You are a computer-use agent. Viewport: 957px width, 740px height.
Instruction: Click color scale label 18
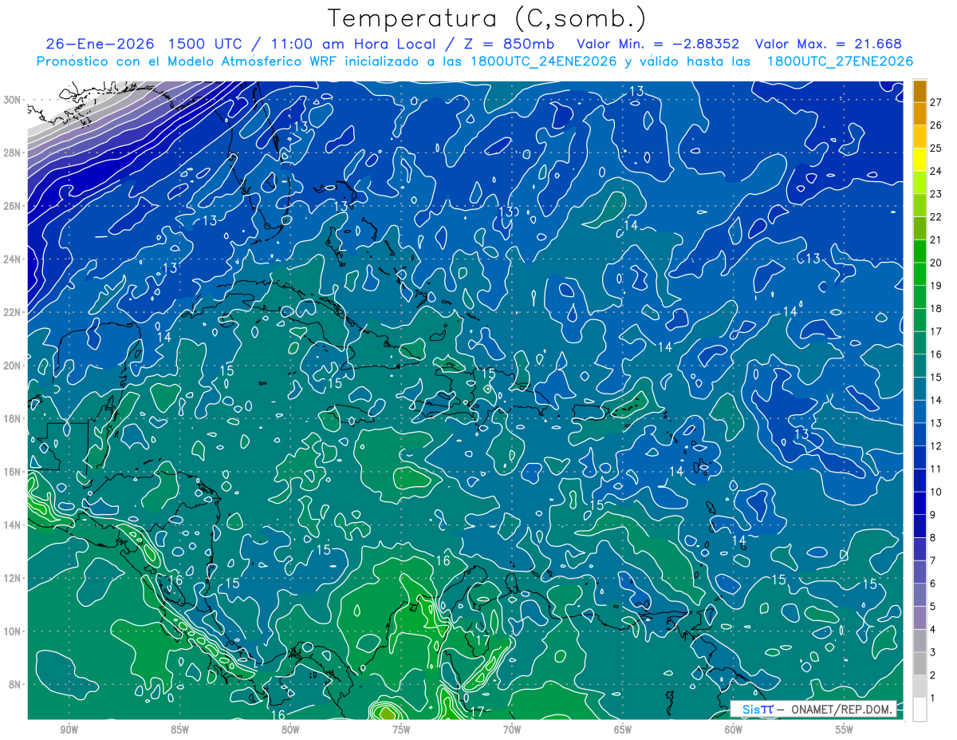pyautogui.click(x=936, y=308)
